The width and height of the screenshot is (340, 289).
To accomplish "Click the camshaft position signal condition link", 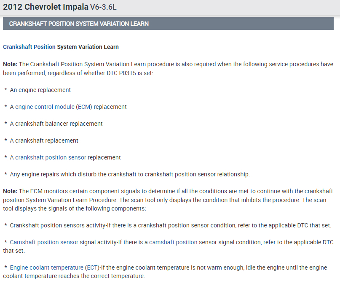I will click(173, 242).
